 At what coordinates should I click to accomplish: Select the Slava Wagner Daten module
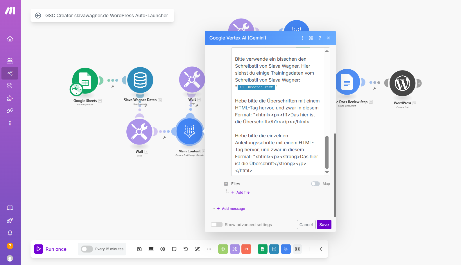[x=140, y=80]
